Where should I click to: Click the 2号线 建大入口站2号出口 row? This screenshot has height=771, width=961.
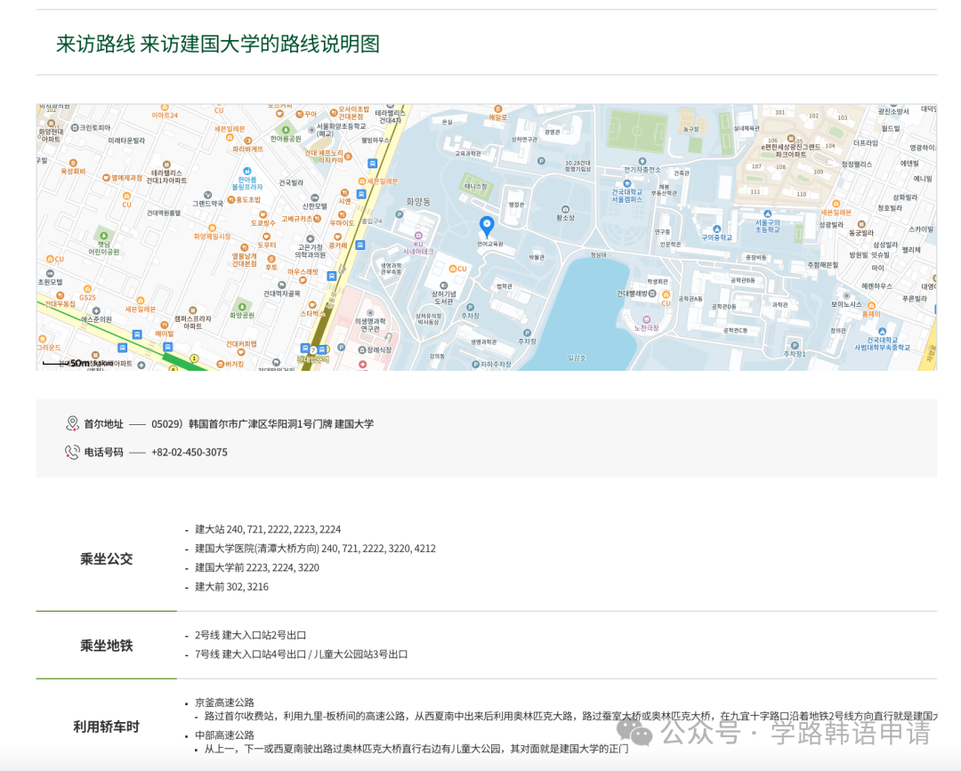click(250, 635)
